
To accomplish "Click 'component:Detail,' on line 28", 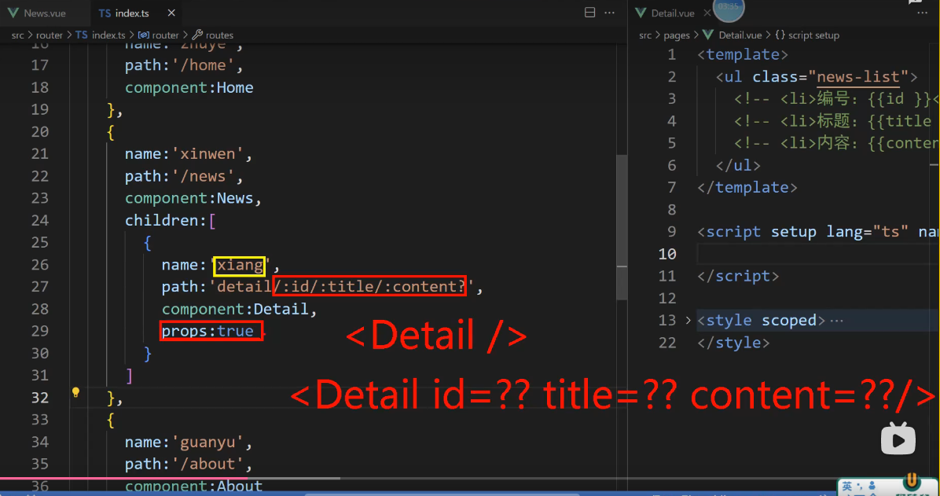I will pyautogui.click(x=239, y=309).
